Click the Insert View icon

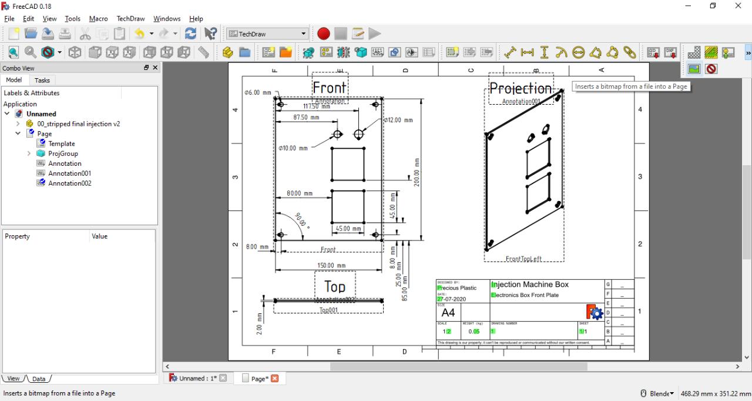[x=309, y=53]
